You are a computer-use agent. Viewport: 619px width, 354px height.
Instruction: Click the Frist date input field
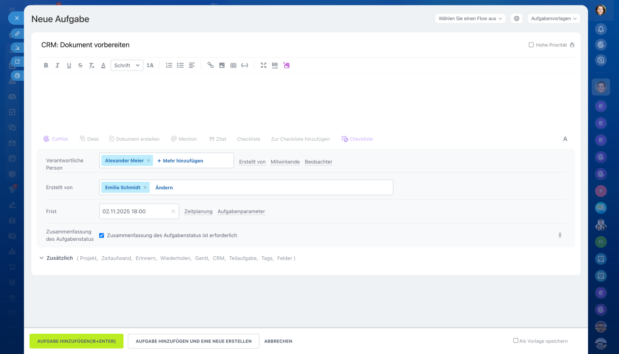tap(134, 211)
